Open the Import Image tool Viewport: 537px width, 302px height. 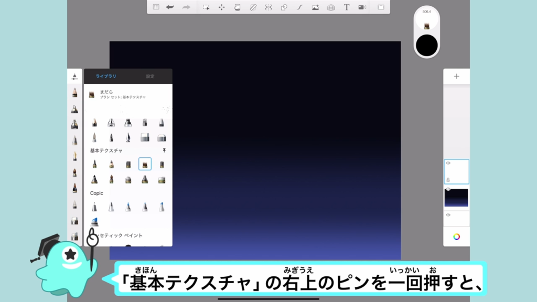(x=315, y=7)
